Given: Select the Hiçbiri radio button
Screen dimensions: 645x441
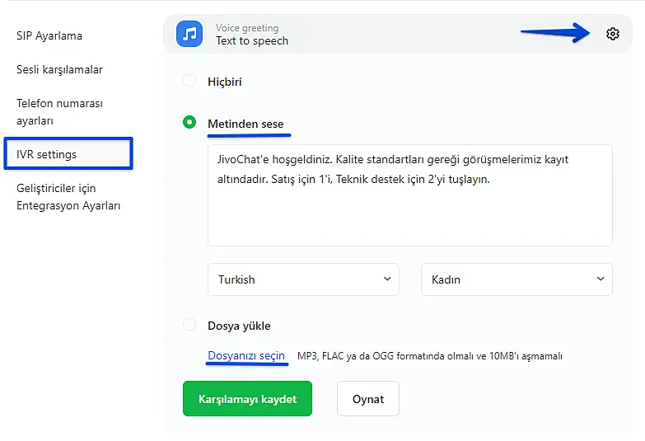Looking at the screenshot, I should pyautogui.click(x=189, y=81).
